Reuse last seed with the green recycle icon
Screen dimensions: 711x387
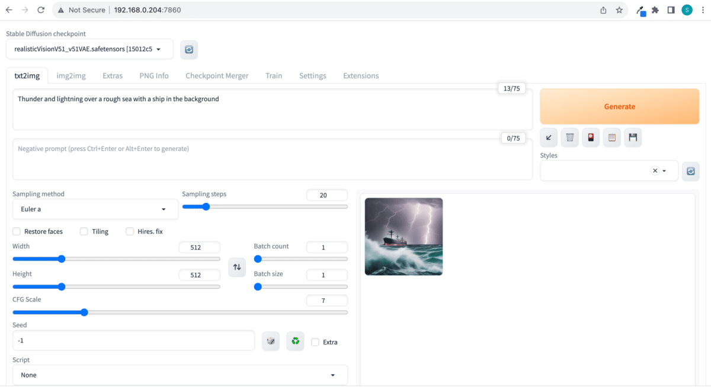click(295, 341)
